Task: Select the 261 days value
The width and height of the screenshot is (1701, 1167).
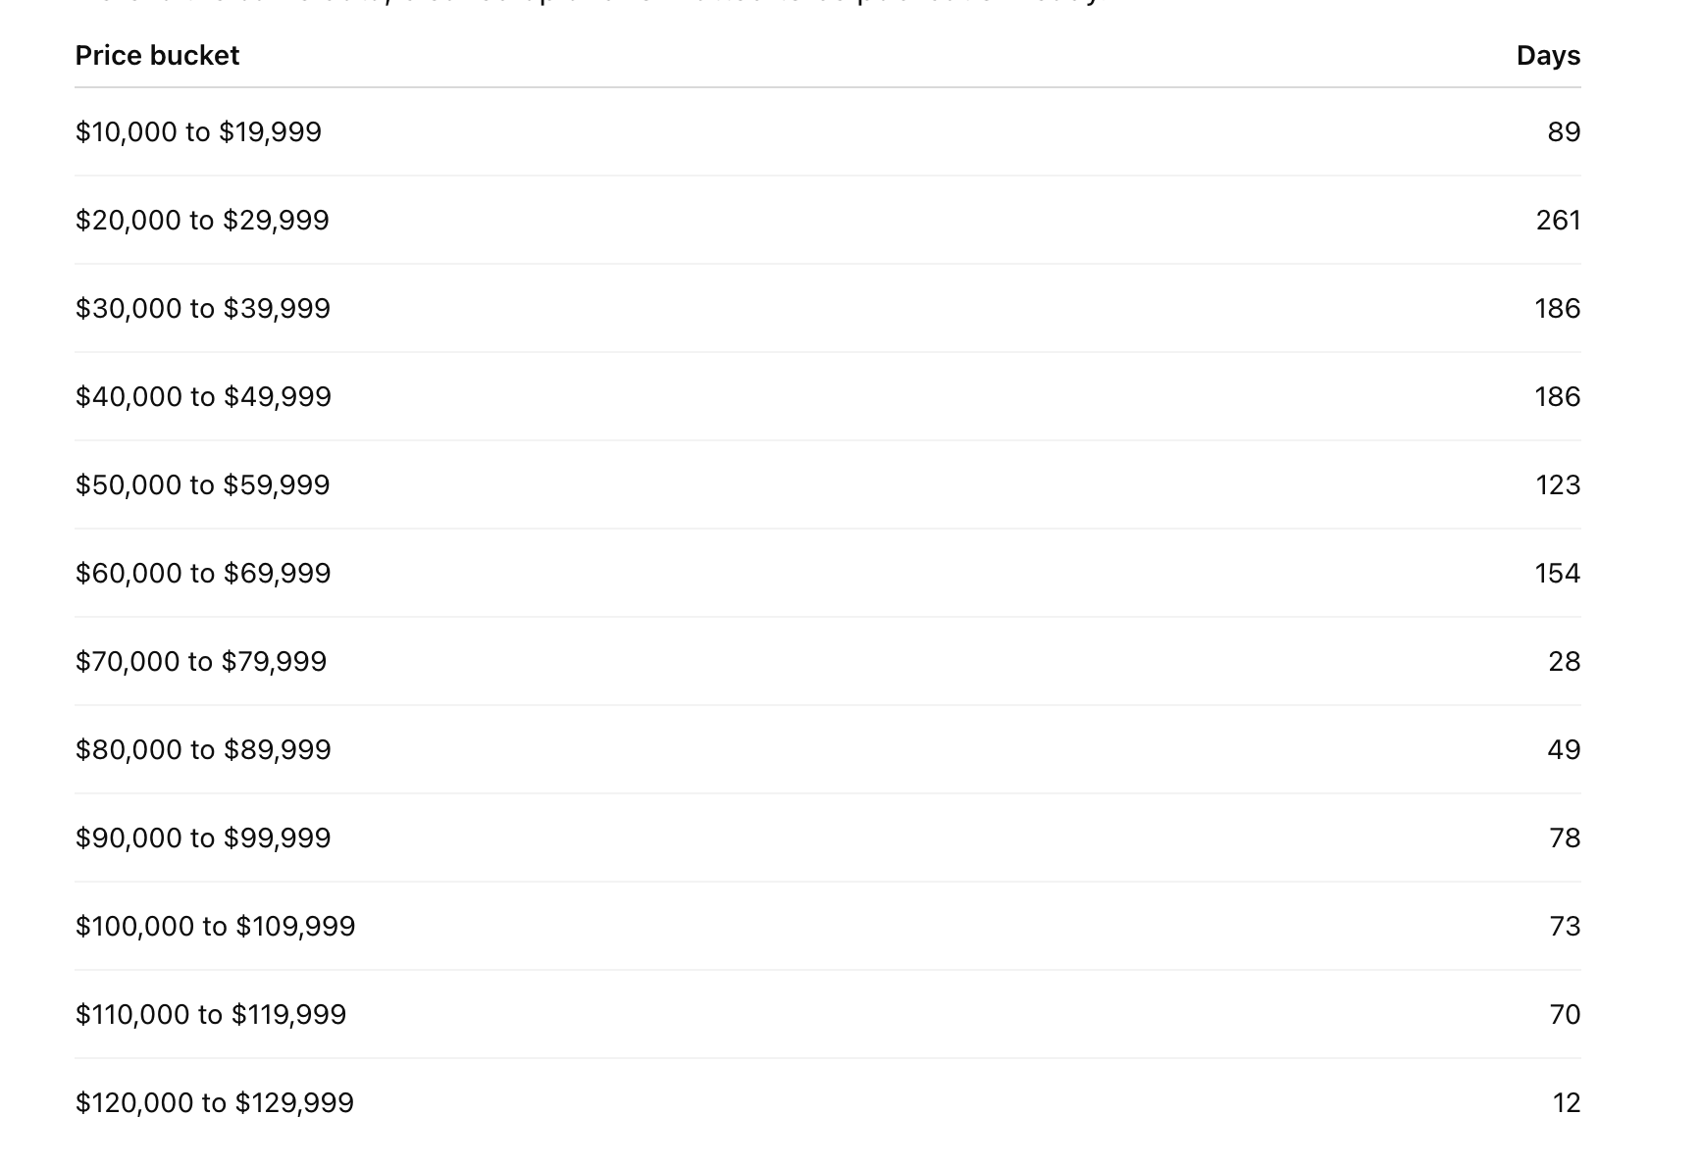Action: pyautogui.click(x=1558, y=221)
